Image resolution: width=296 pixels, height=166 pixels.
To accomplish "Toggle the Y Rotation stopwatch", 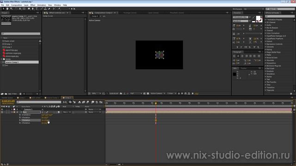I will 20,120.
